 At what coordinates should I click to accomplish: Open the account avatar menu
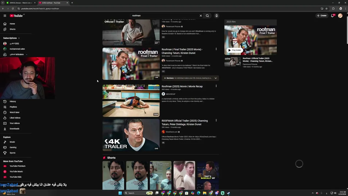340,16
